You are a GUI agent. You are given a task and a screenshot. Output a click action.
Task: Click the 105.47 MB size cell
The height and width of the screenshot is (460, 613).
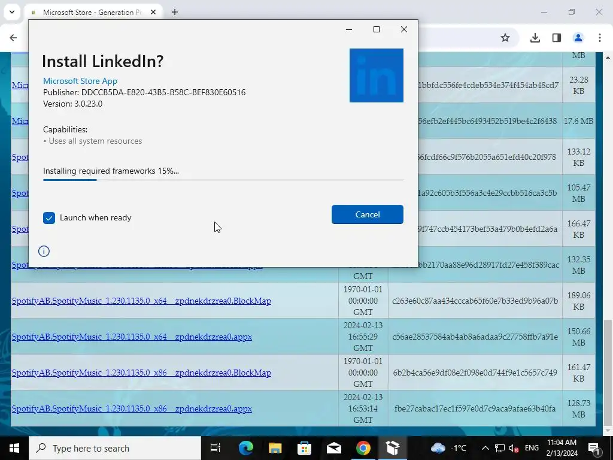coord(579,193)
